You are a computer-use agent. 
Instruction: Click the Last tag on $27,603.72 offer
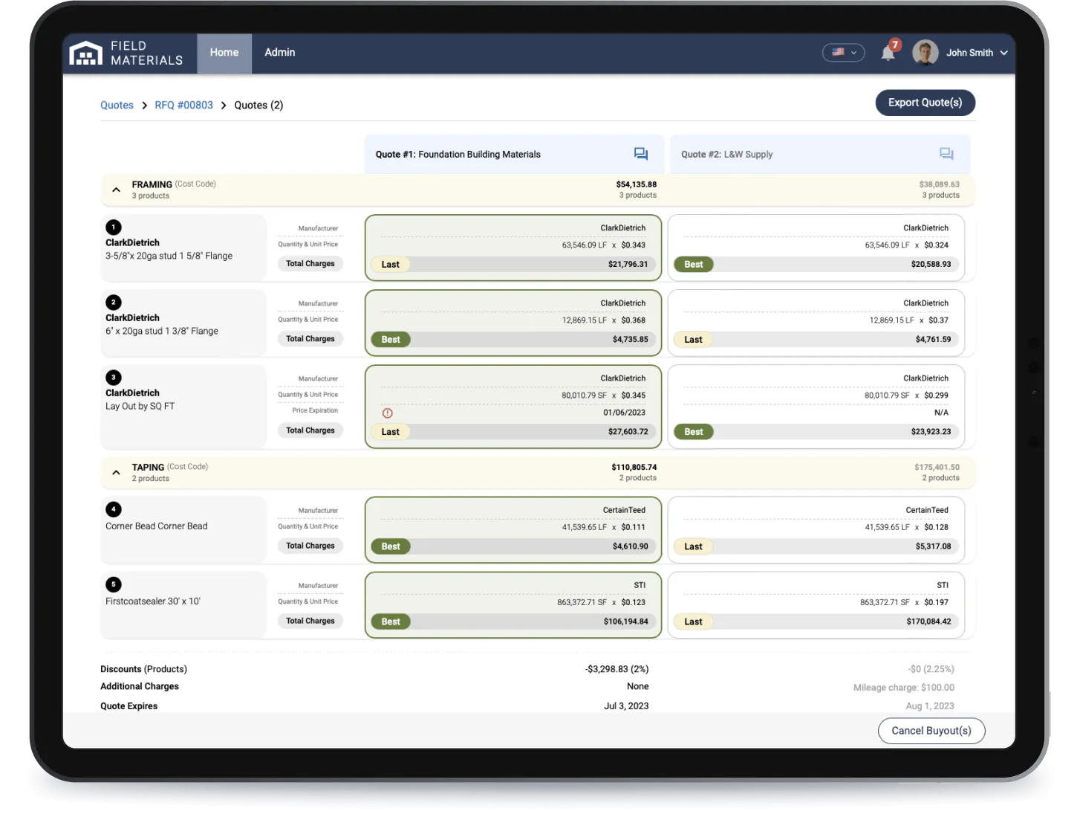pyautogui.click(x=391, y=432)
